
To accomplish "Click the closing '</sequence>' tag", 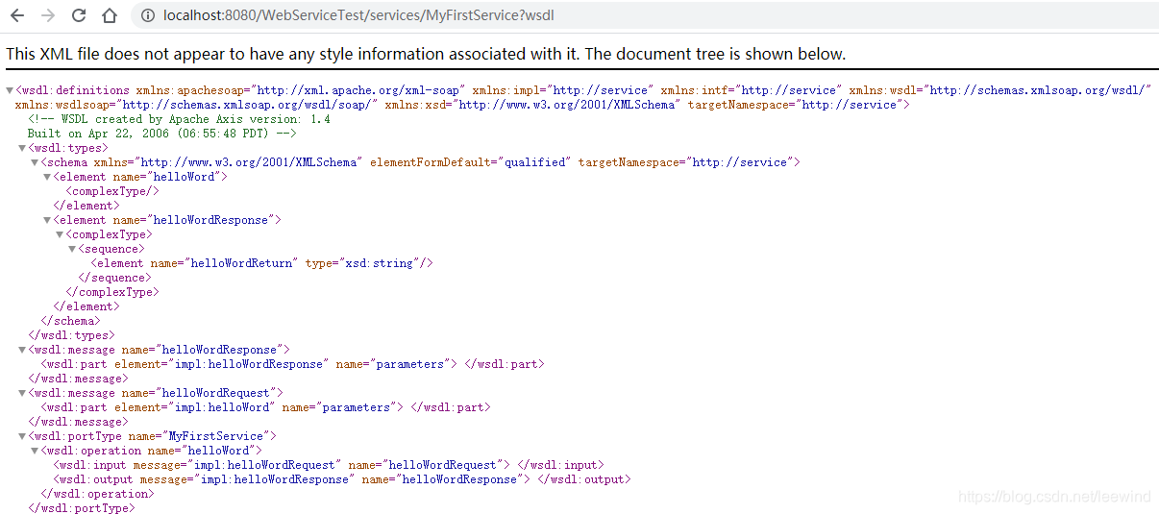I will [x=114, y=278].
